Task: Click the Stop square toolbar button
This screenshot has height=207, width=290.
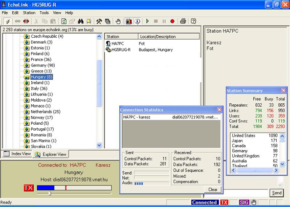Action: 156,22
